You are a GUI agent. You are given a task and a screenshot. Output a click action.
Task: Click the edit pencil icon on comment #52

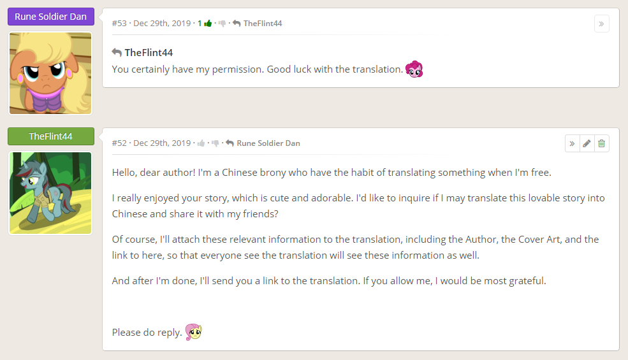[x=587, y=143]
